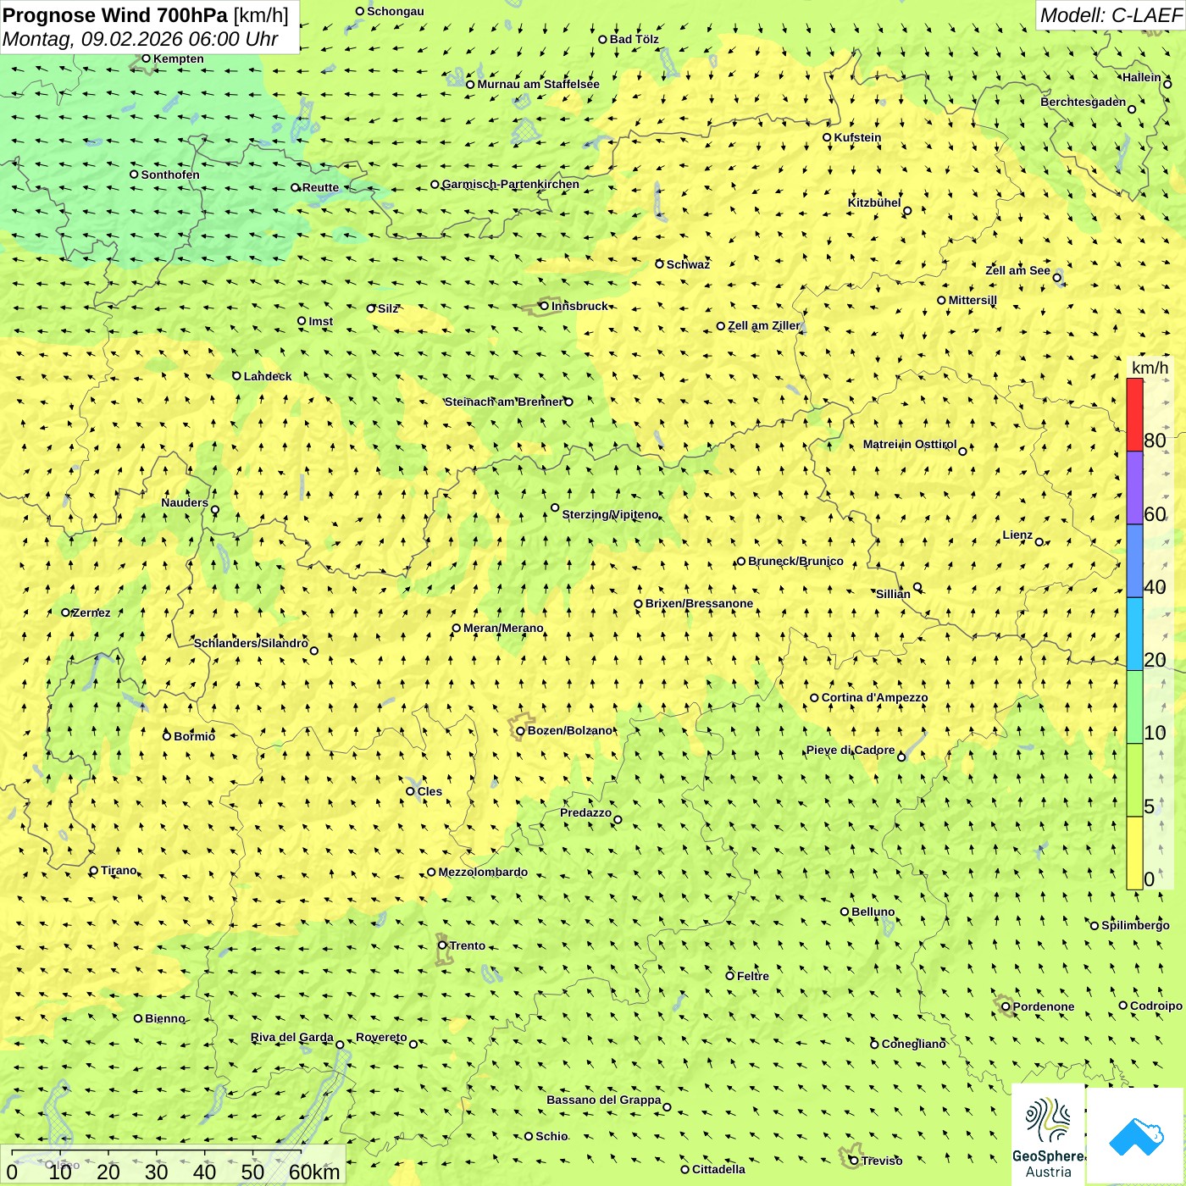
Task: Click the lime 5 km/h legend color
Action: pos(1134,780)
